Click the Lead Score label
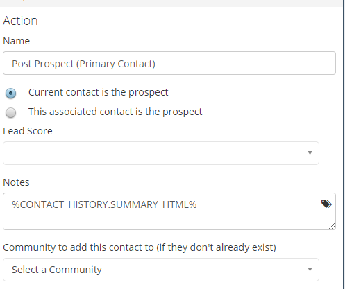 pos(28,131)
